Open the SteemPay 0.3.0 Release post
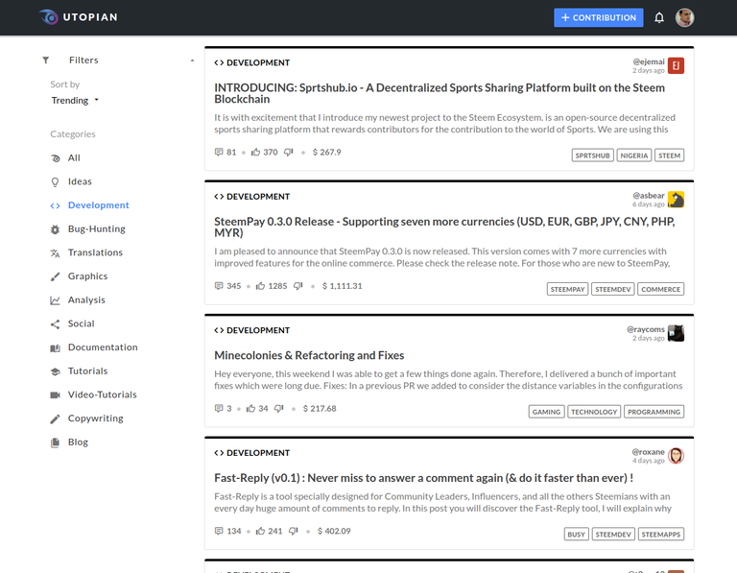737x573 pixels. (444, 227)
